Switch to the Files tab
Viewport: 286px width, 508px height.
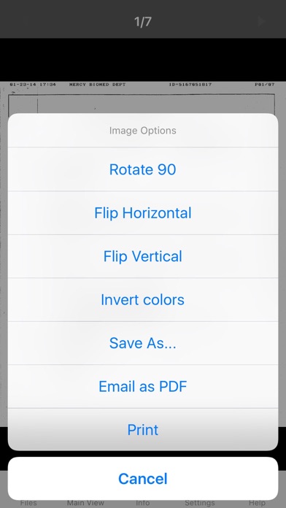[28, 503]
